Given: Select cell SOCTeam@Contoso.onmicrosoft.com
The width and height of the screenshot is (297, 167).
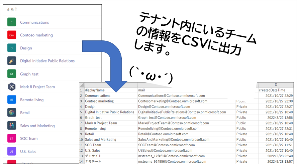Looking at the screenshot, I should pyautogui.click(x=187, y=145).
